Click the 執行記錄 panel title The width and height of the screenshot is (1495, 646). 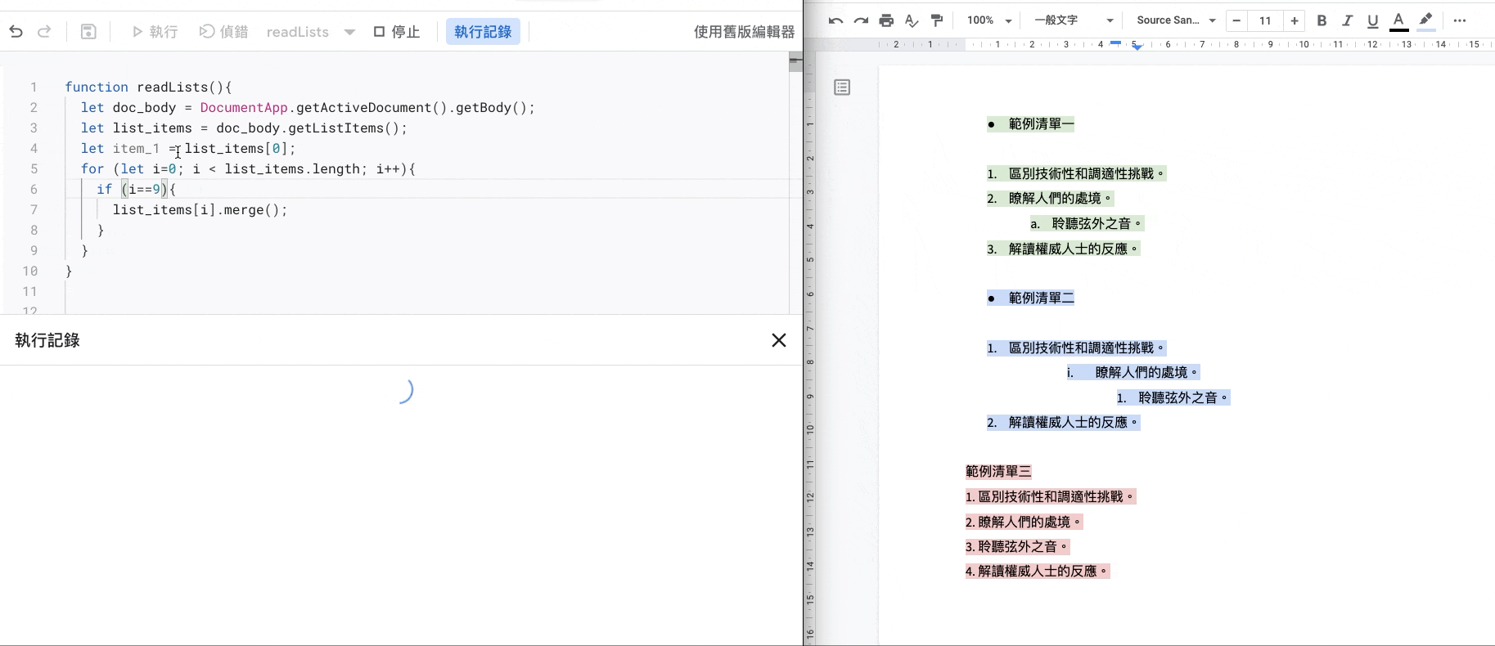(x=47, y=340)
